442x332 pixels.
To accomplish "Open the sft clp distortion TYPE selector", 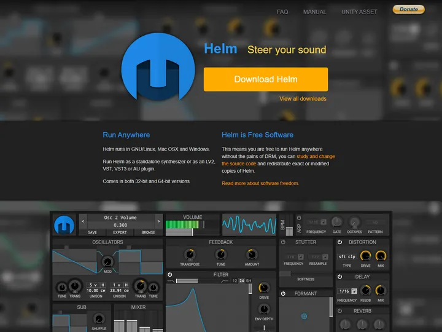I will pyautogui.click(x=347, y=256).
